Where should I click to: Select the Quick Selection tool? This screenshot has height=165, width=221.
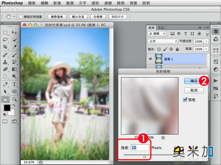(14, 40)
